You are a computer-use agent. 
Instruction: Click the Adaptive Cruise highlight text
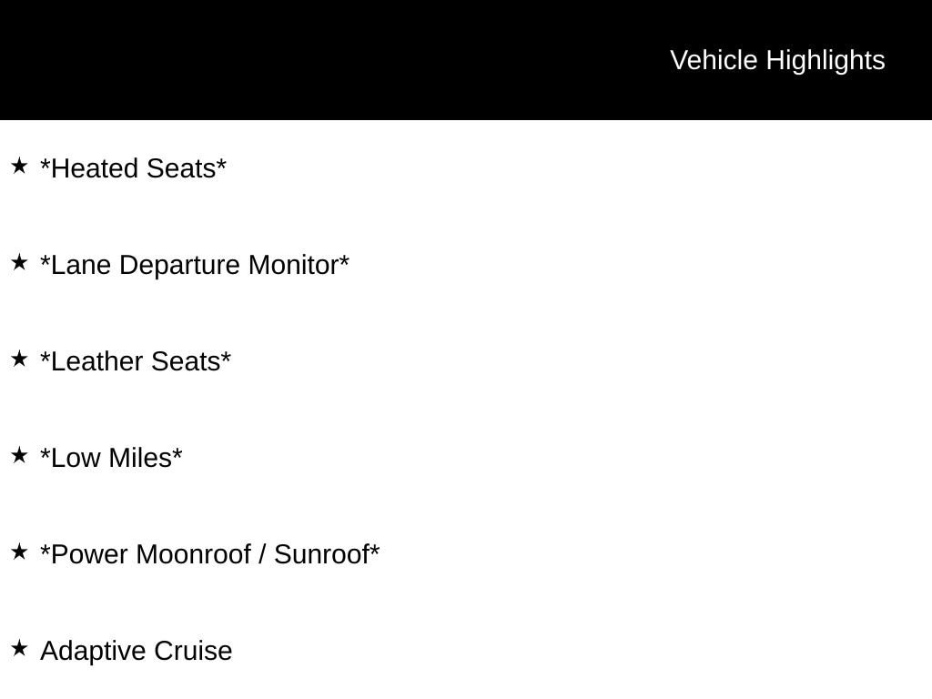[x=137, y=651]
